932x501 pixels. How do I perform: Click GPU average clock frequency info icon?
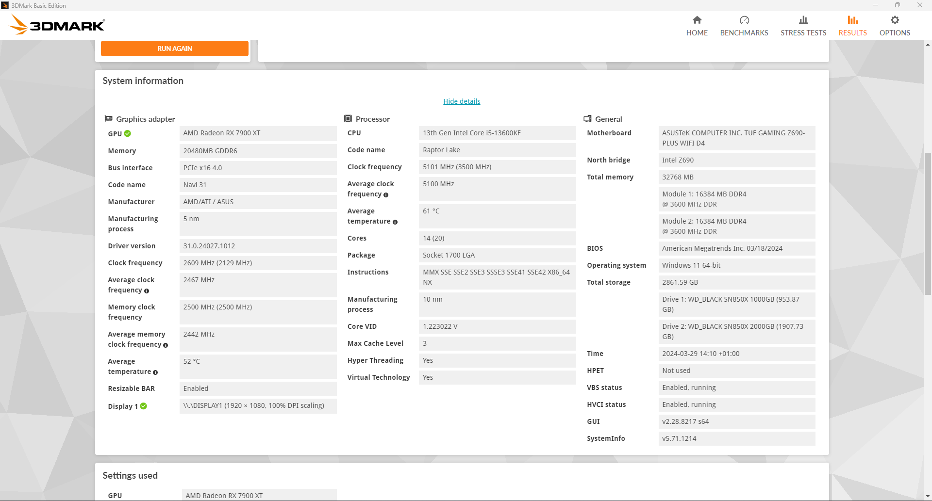click(147, 291)
